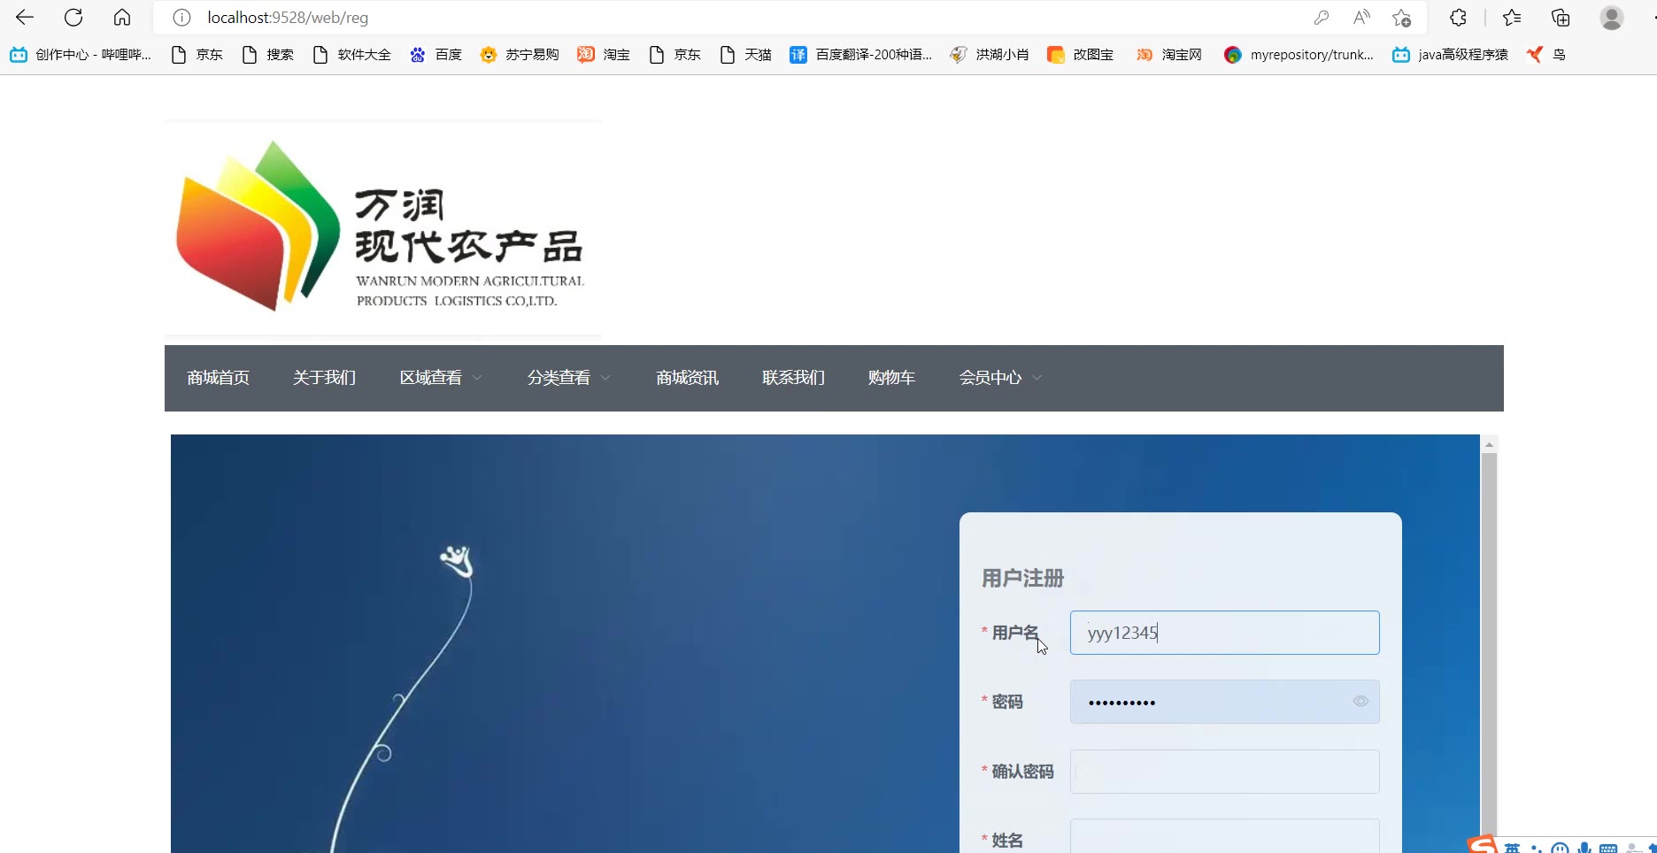Open 关于我们 page

click(324, 378)
